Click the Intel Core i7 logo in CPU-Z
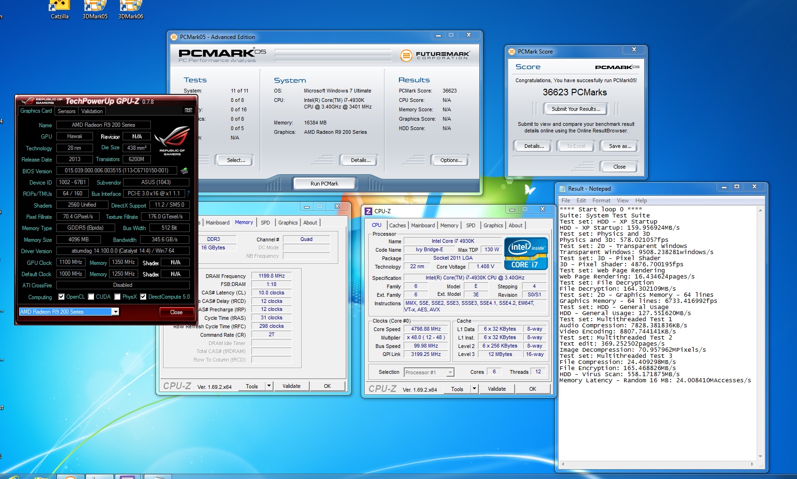The width and height of the screenshot is (797, 479). tap(526, 254)
